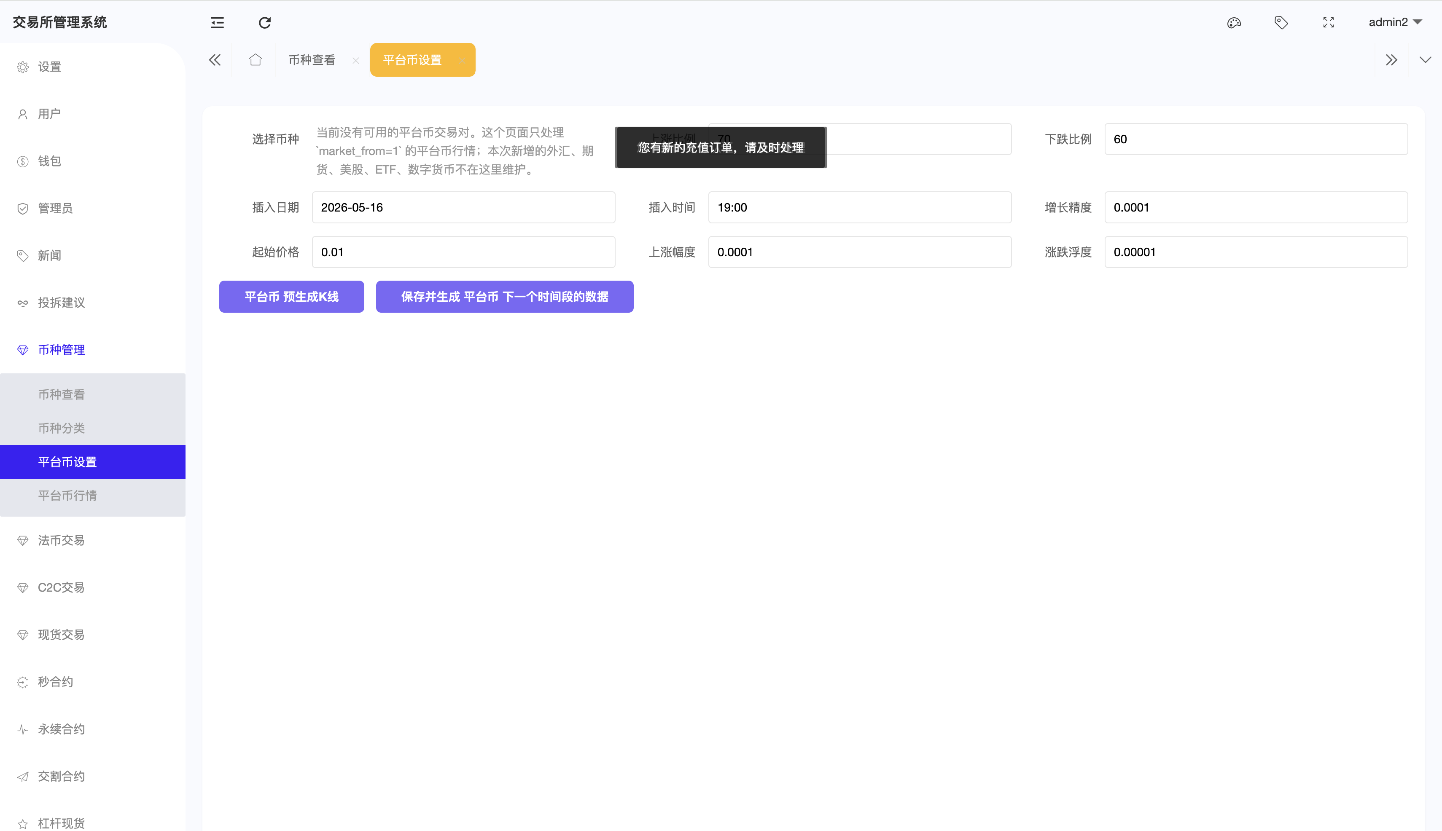This screenshot has height=831, width=1442.
Task: Click the 现货交易 diamond icon
Action: coord(23,635)
